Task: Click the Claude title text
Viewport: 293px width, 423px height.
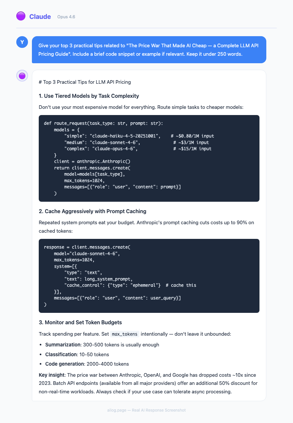Action: [40, 17]
